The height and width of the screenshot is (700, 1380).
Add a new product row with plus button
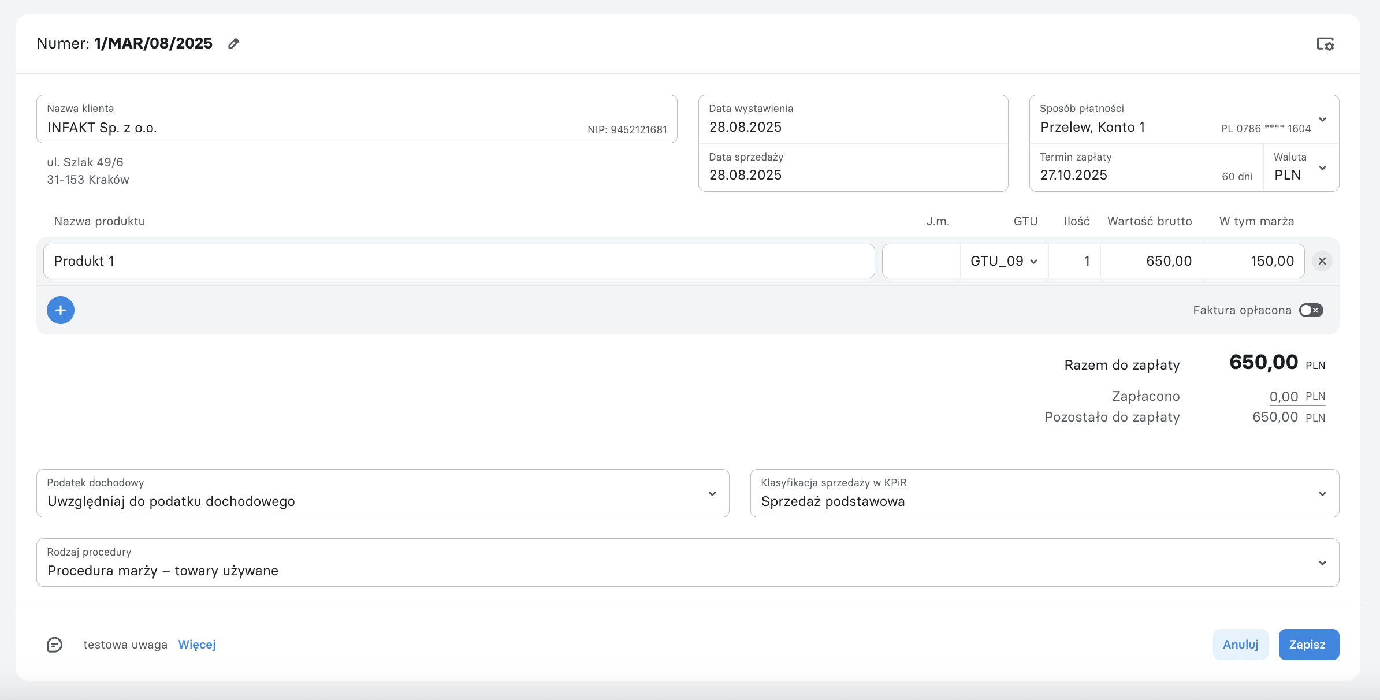[x=61, y=310]
